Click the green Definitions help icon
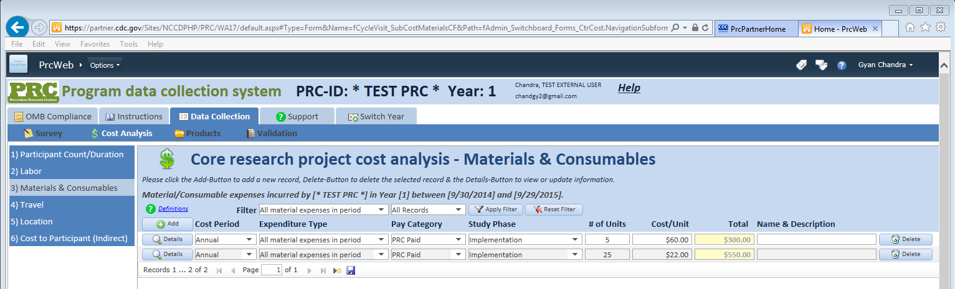Screen dimensions: 955x289 click(x=150, y=209)
